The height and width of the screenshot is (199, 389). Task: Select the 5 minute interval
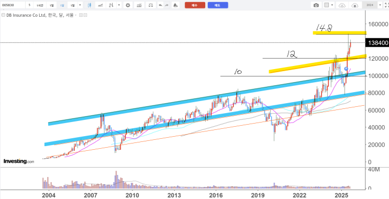[29, 5]
